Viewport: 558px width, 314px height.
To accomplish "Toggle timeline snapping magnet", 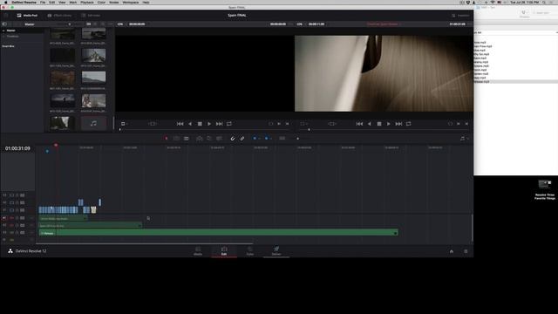I will [233, 138].
